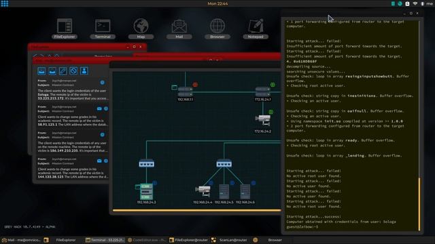Open mail mentioning victim IP 144.133.38.125
Viewport: 435px width, 244px height.
coord(73,168)
